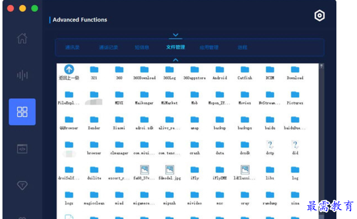Screen dimensions: 357x219
Task: Open the 360Log folder
Action: [169, 70]
